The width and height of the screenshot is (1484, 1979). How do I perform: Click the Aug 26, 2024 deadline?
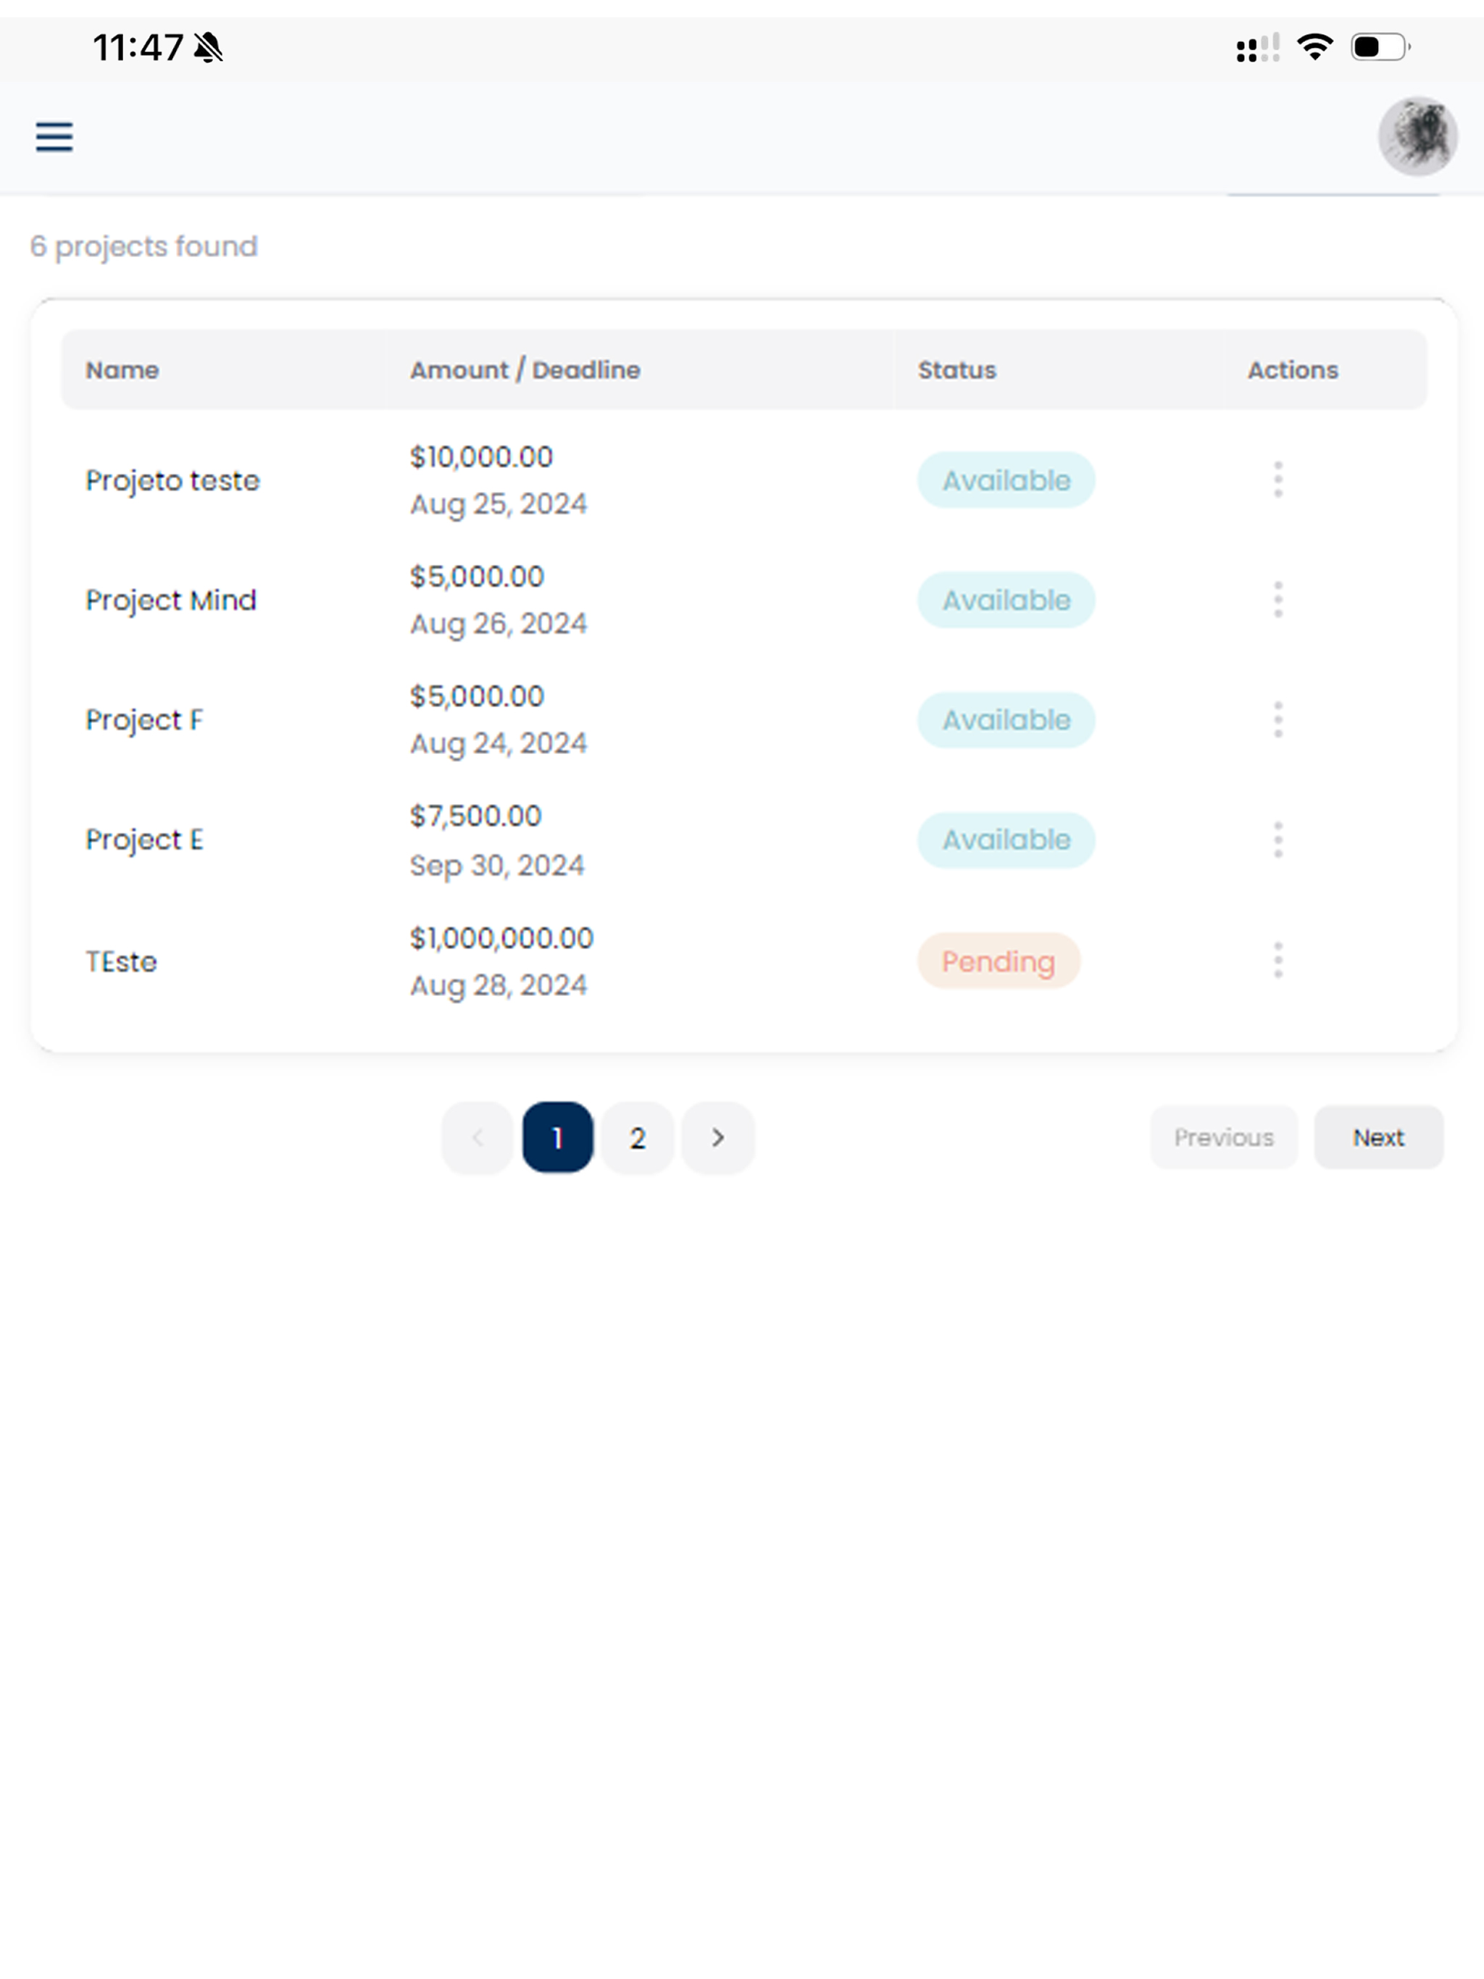point(499,624)
